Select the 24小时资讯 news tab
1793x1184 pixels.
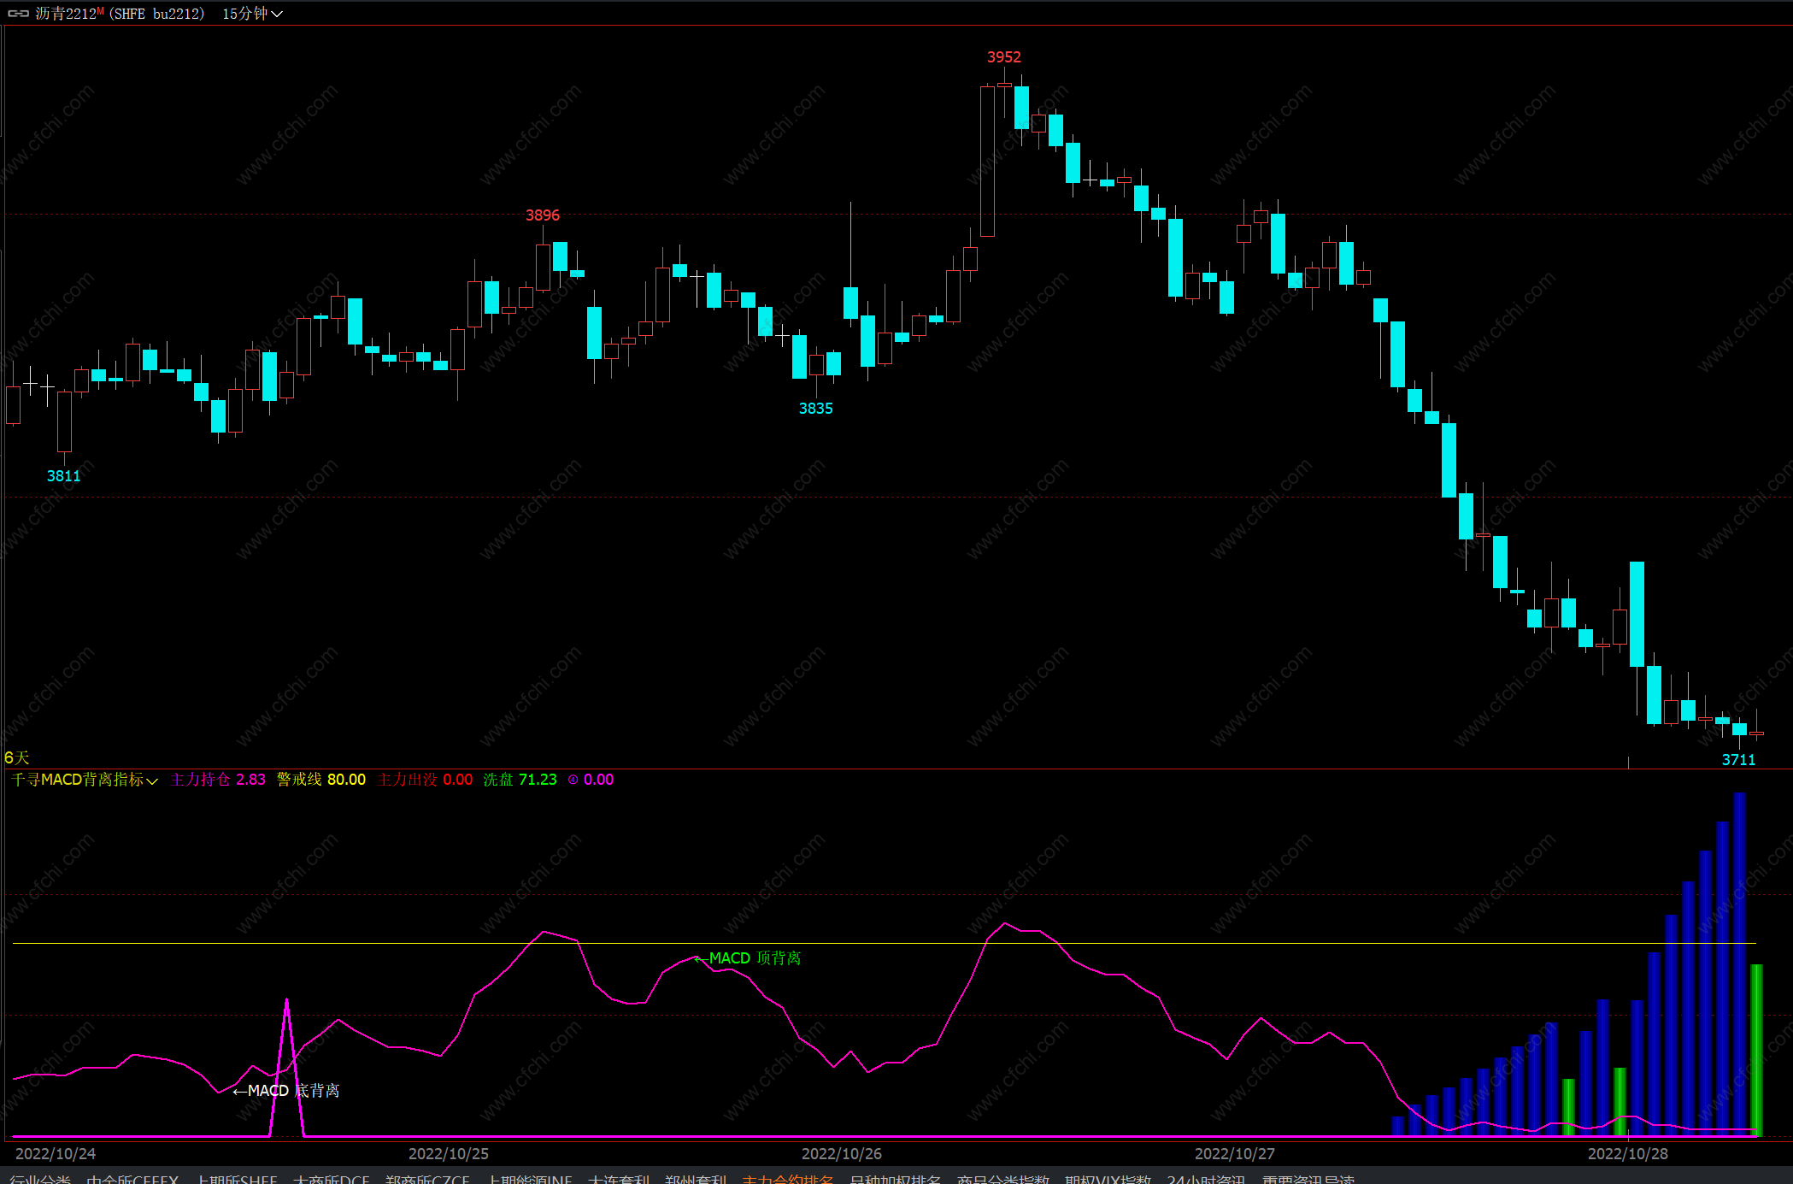click(x=1206, y=1179)
